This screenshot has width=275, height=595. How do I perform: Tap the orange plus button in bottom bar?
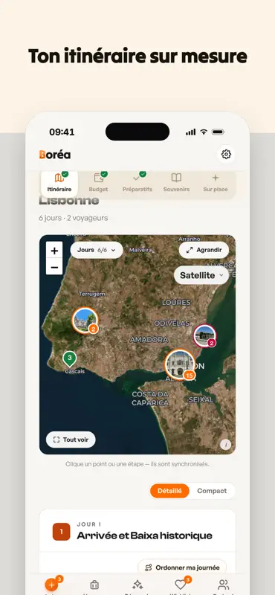pyautogui.click(x=51, y=585)
